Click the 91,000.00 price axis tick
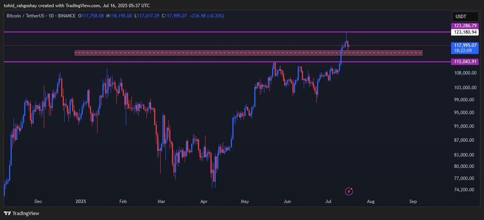 tap(464, 126)
